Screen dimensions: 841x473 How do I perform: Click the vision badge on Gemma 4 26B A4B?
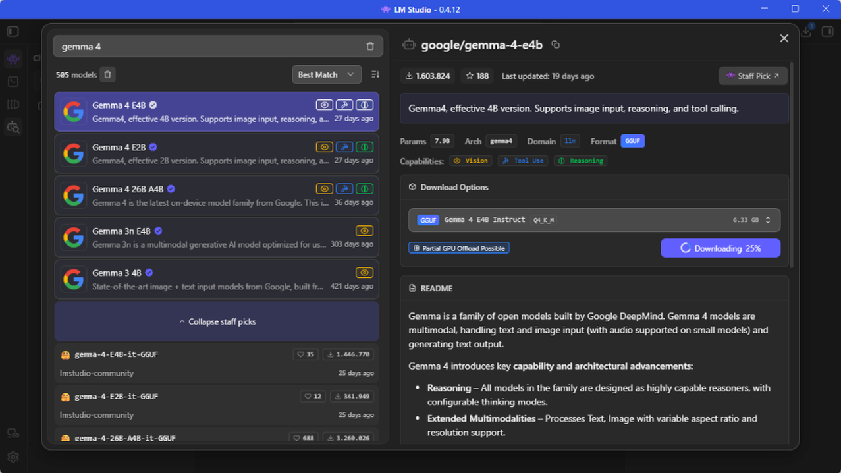pyautogui.click(x=324, y=189)
